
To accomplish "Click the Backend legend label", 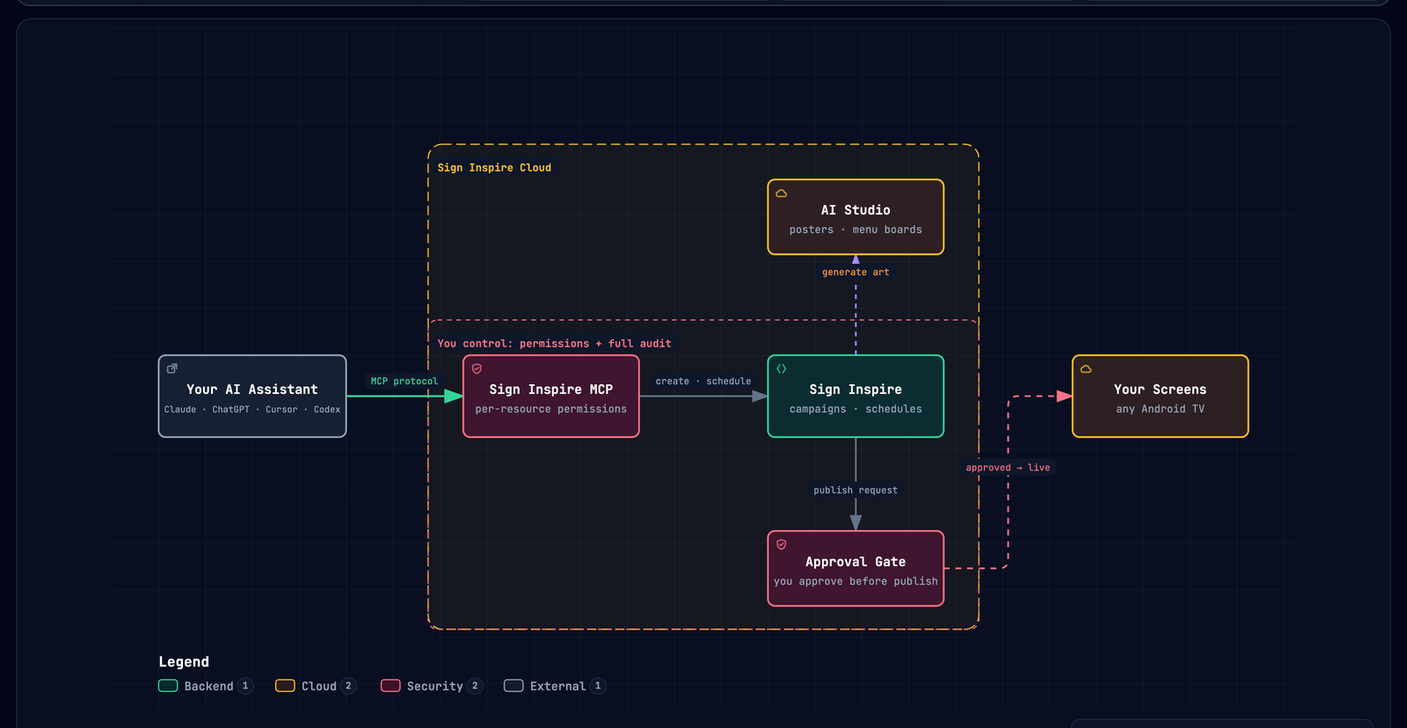I will click(209, 687).
